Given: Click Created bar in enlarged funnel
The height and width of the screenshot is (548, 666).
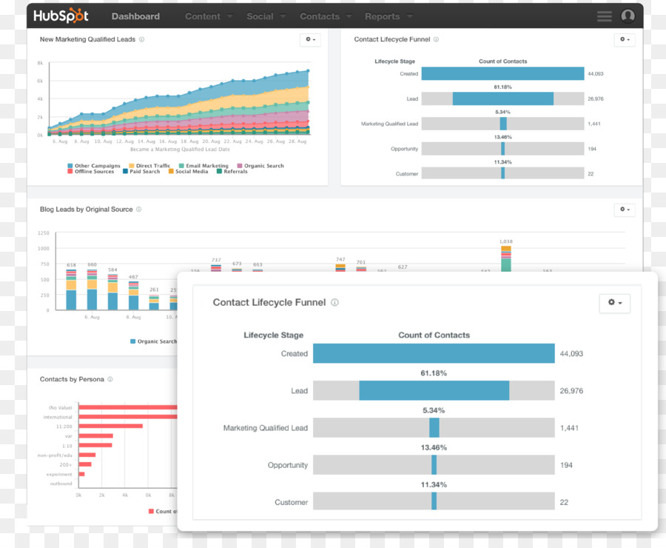Looking at the screenshot, I should tap(434, 353).
